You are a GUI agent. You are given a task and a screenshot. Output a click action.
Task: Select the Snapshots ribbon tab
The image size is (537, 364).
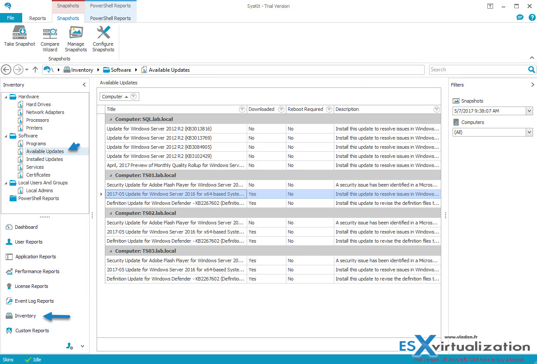pyautogui.click(x=68, y=18)
